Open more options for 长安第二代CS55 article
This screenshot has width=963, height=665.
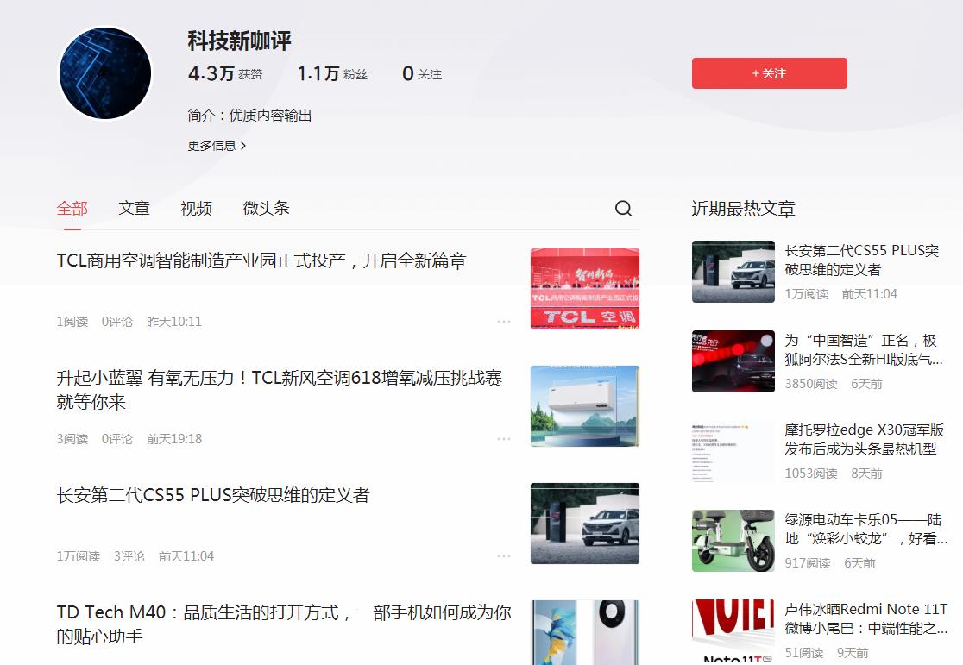pos(504,556)
